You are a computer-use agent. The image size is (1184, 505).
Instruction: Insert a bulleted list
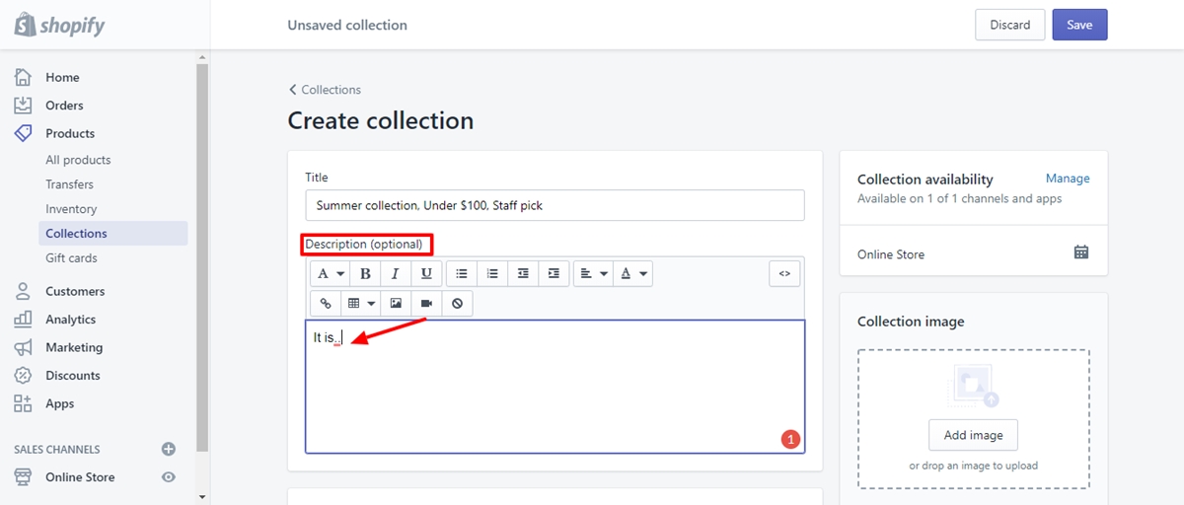click(x=462, y=273)
